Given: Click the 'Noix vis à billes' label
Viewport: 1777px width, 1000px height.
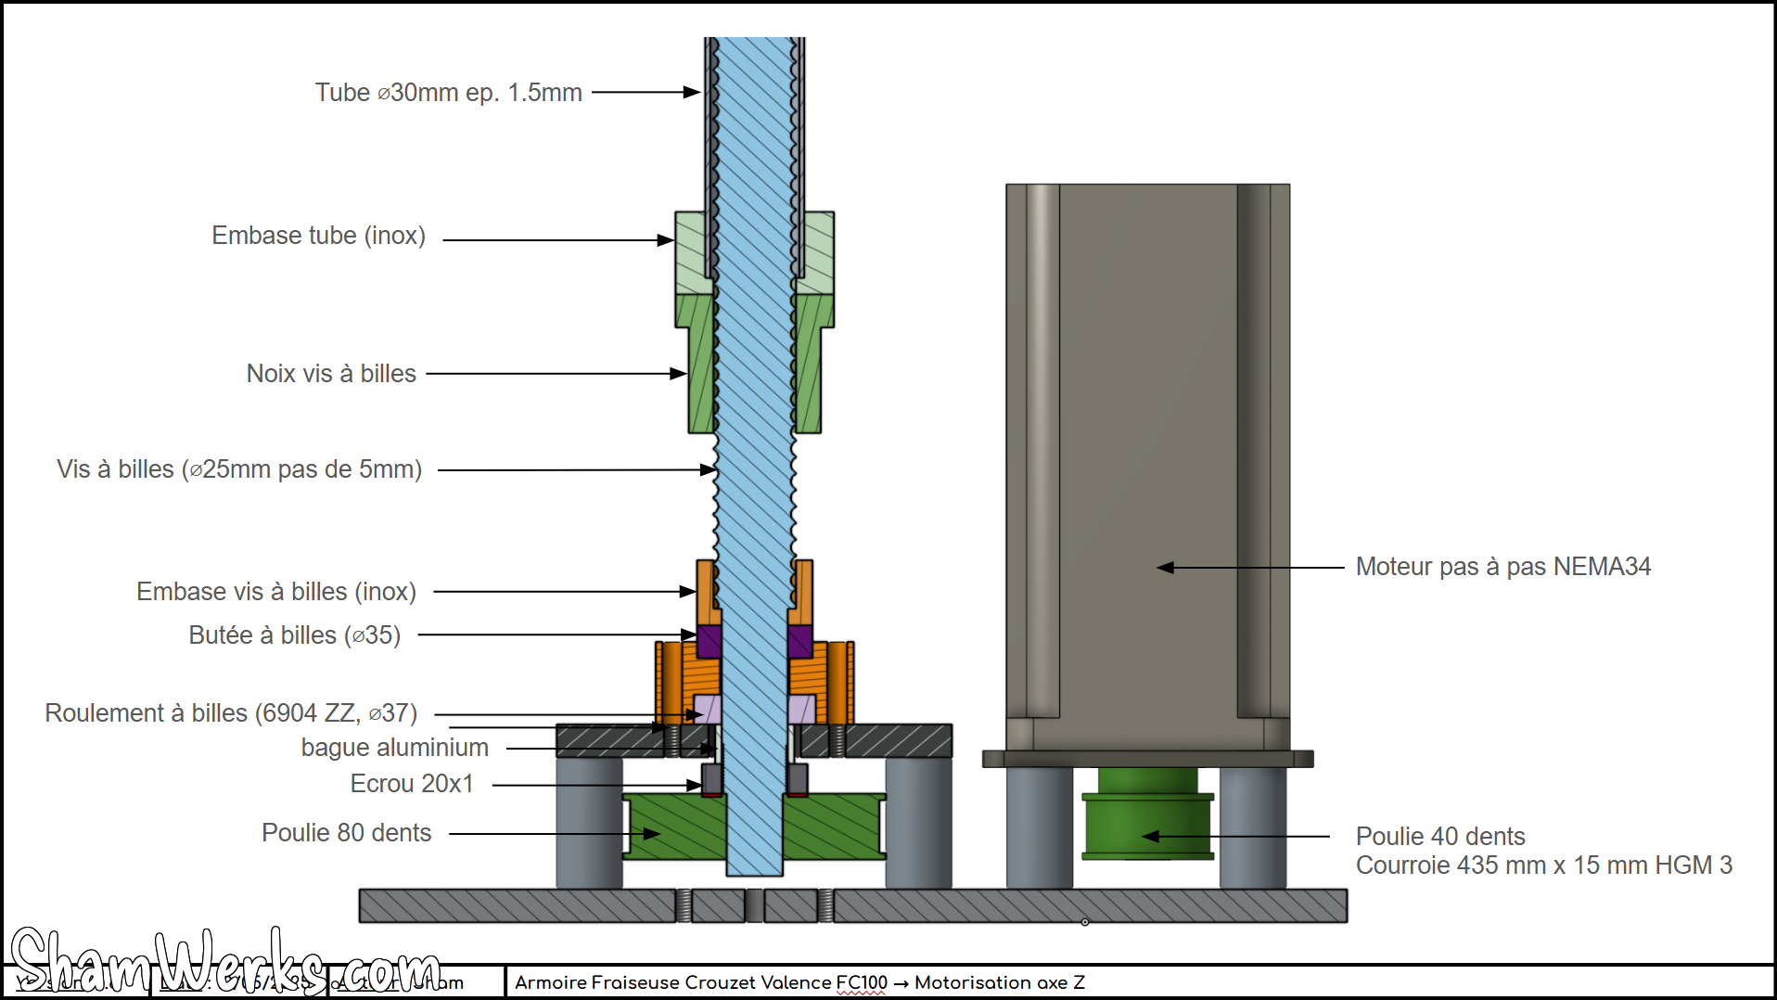Looking at the screenshot, I should click(331, 374).
